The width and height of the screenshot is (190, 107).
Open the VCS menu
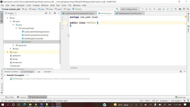pos(69,5)
